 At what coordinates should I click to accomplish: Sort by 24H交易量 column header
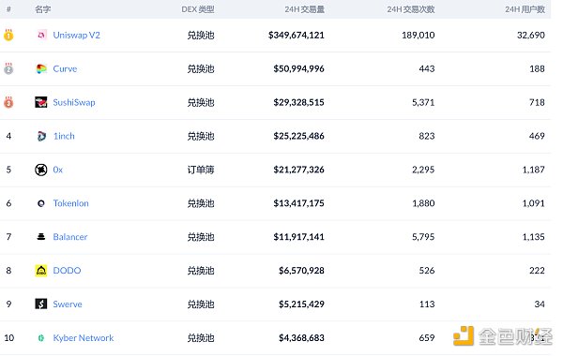[x=304, y=9]
